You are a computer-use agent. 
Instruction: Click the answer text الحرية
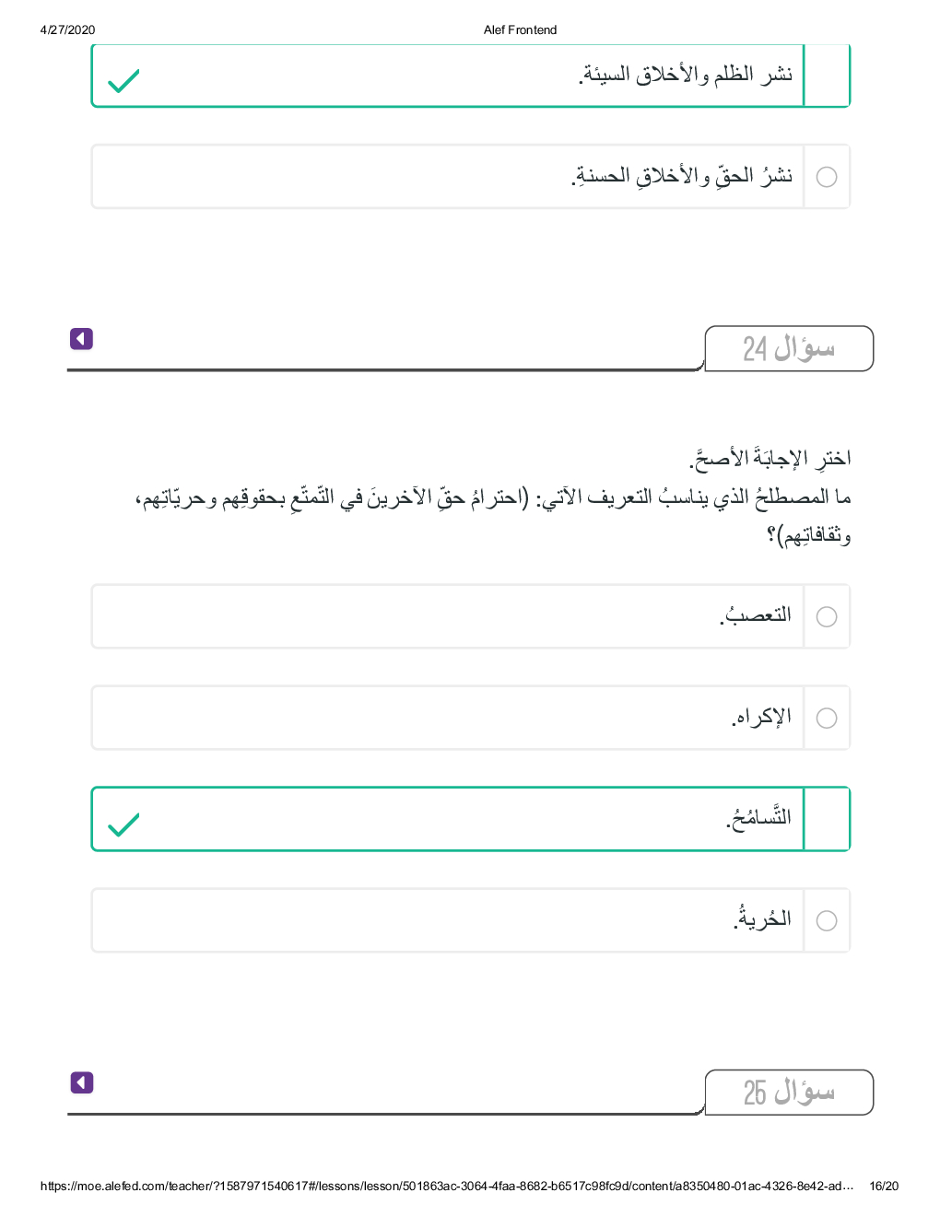[762, 919]
